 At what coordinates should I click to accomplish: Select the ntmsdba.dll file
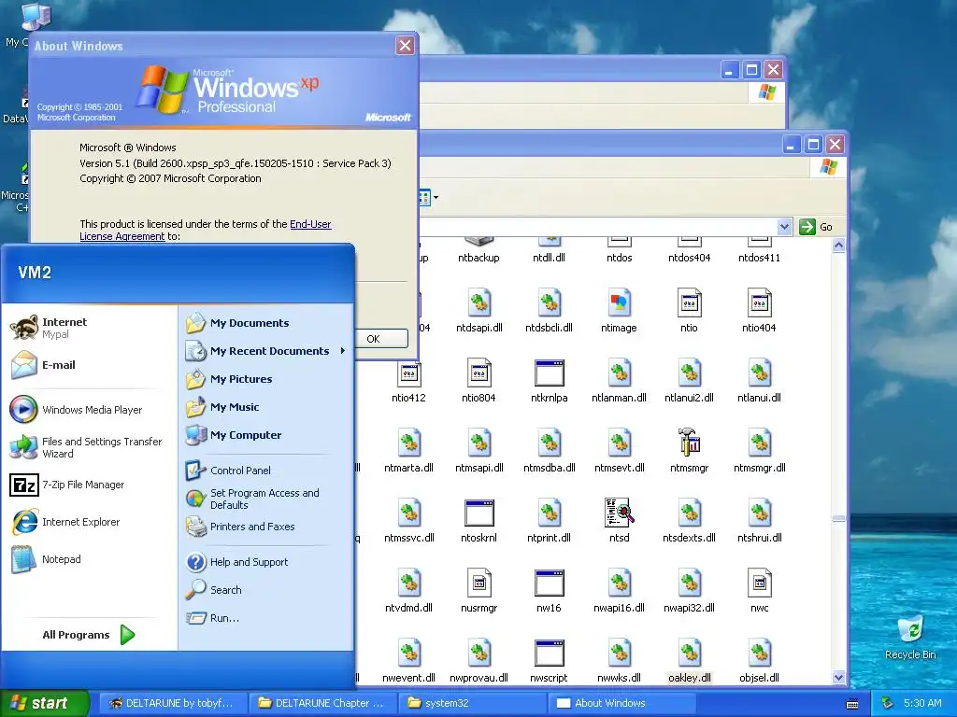pyautogui.click(x=549, y=451)
